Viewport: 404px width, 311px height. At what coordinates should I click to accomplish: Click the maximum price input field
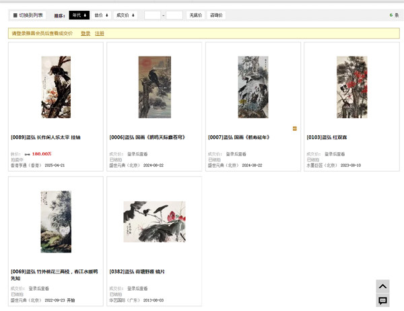[174, 15]
